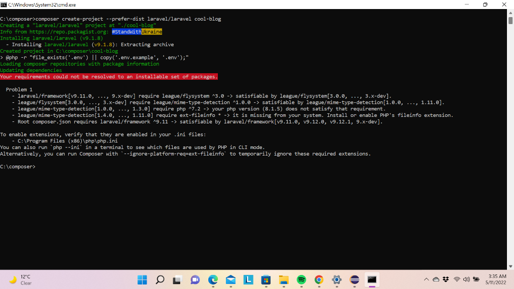Restore down the cmd.exe window

click(x=485, y=5)
